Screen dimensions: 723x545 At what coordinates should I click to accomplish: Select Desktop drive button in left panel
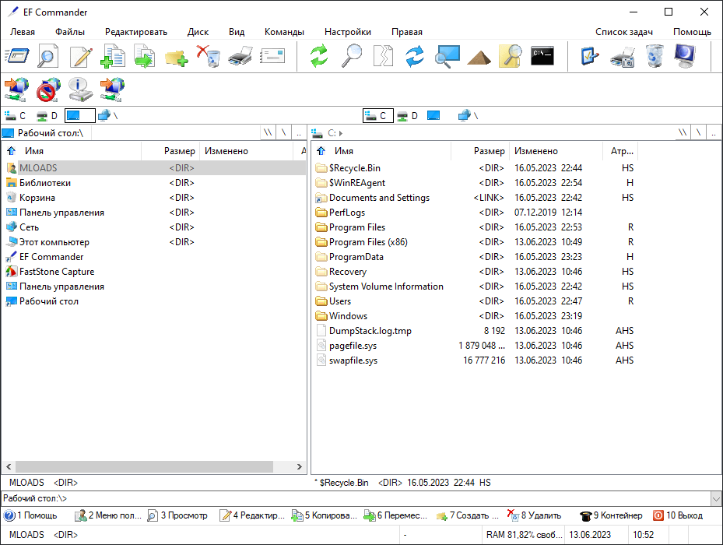79,116
